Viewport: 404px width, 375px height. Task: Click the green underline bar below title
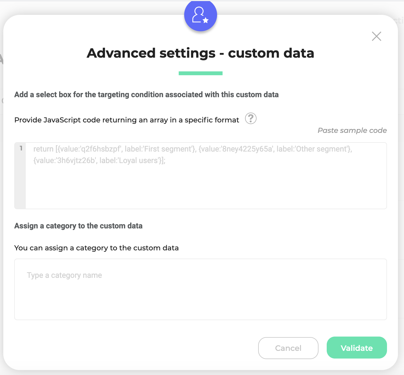tap(201, 73)
